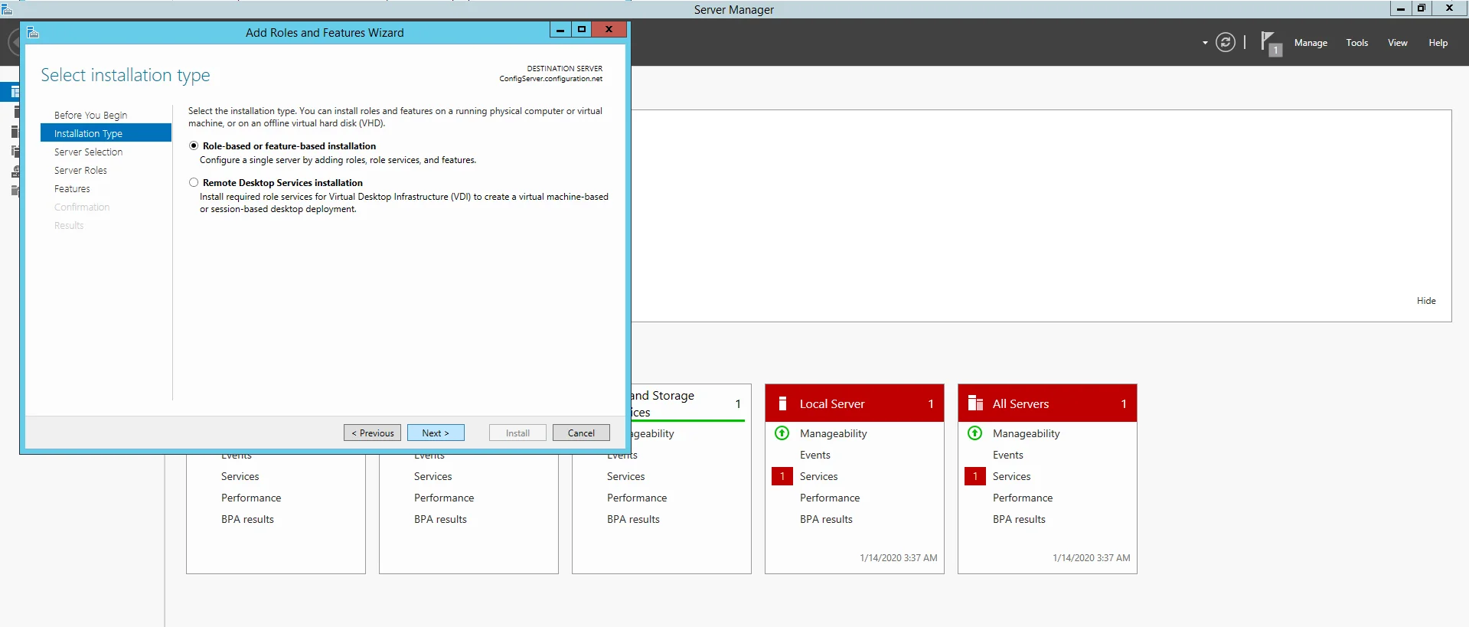
Task: Click red Services alert badge under All Servers
Action: click(x=975, y=476)
